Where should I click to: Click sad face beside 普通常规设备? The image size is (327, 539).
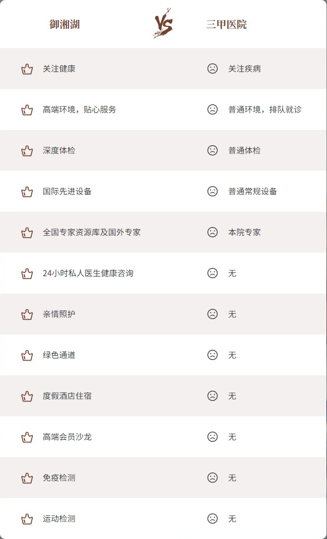[213, 191]
